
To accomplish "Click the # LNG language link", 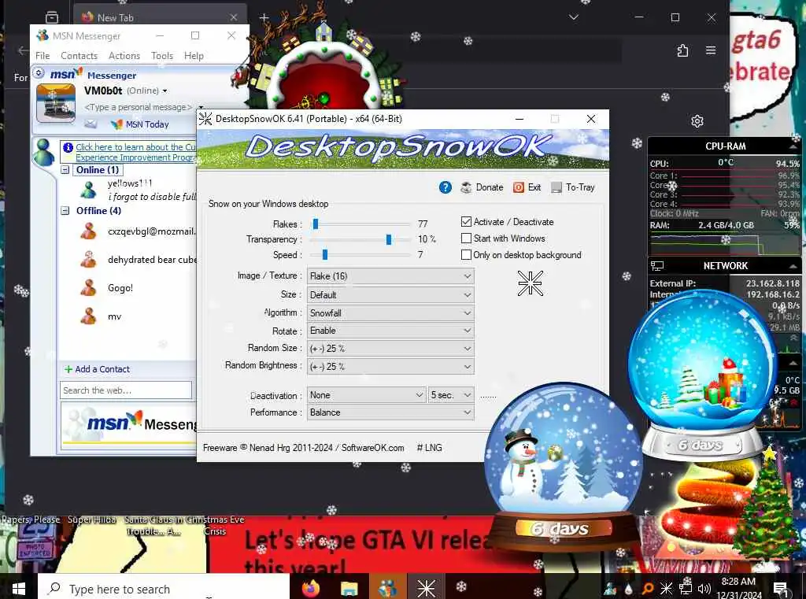I will 429,448.
